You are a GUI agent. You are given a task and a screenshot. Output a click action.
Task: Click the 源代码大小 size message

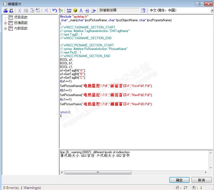coord(95,155)
